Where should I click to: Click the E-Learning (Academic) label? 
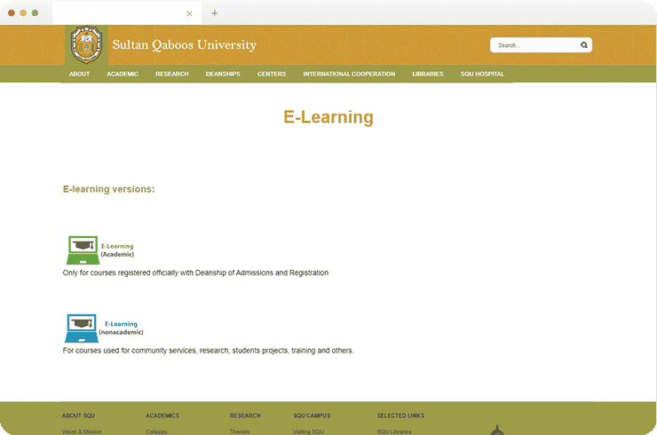tap(117, 250)
